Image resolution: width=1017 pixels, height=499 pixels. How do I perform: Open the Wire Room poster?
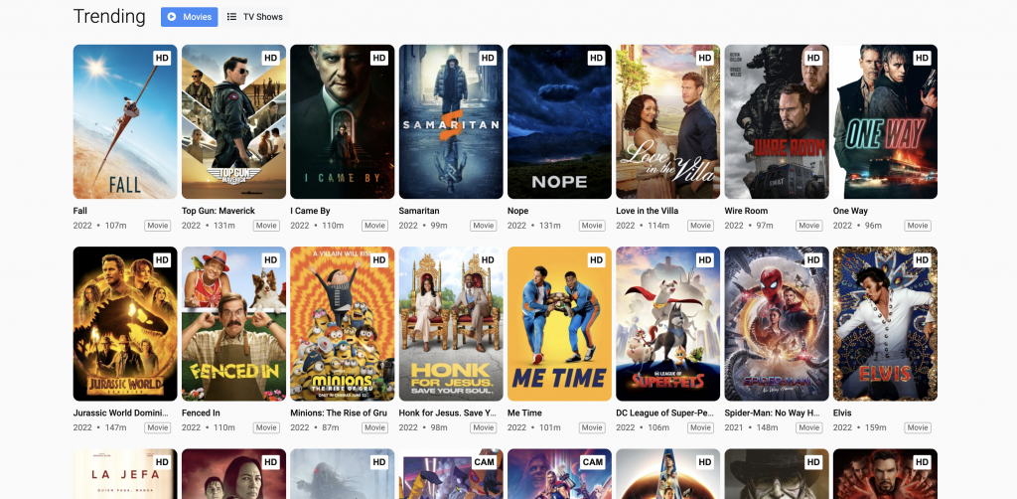click(x=777, y=121)
